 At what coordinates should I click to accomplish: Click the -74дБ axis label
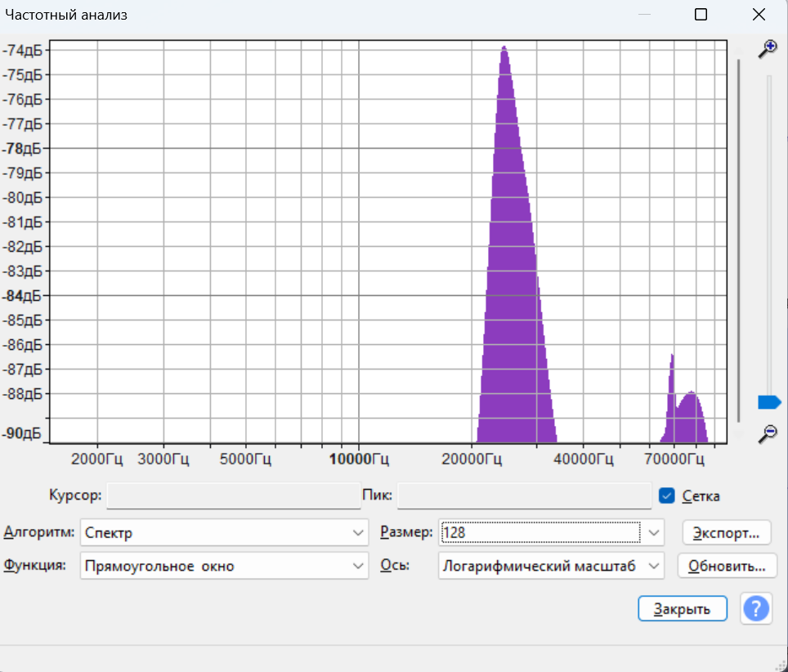(22, 50)
